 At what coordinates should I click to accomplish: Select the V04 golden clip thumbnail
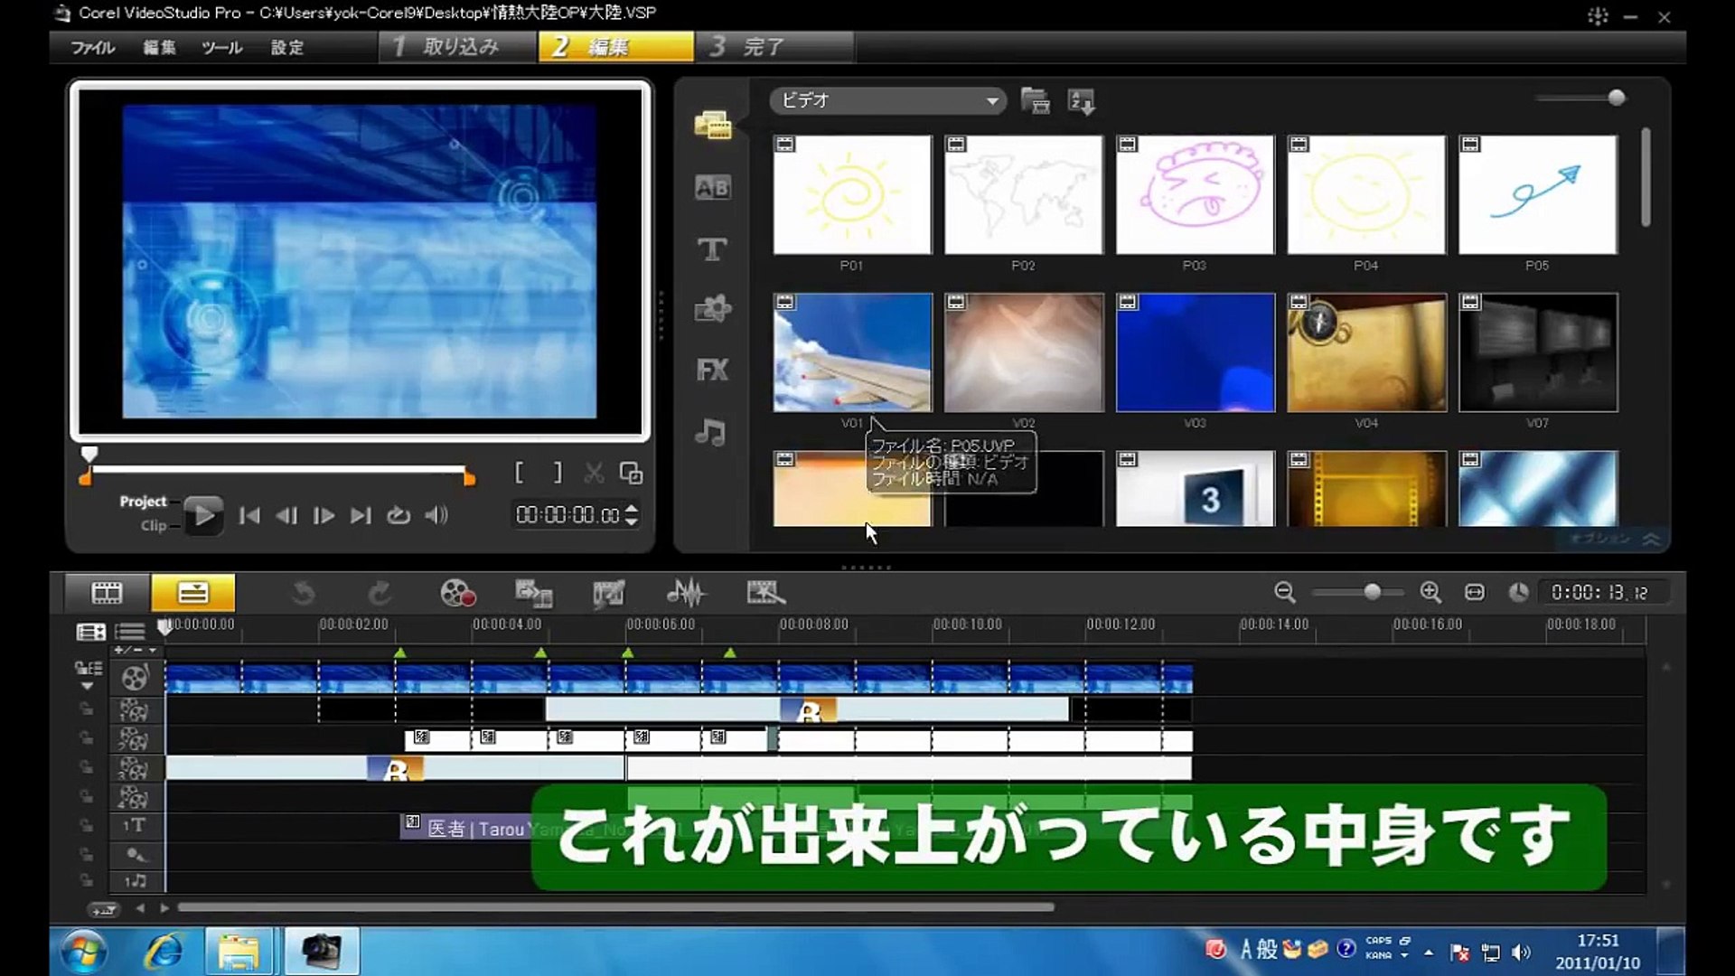pos(1366,352)
